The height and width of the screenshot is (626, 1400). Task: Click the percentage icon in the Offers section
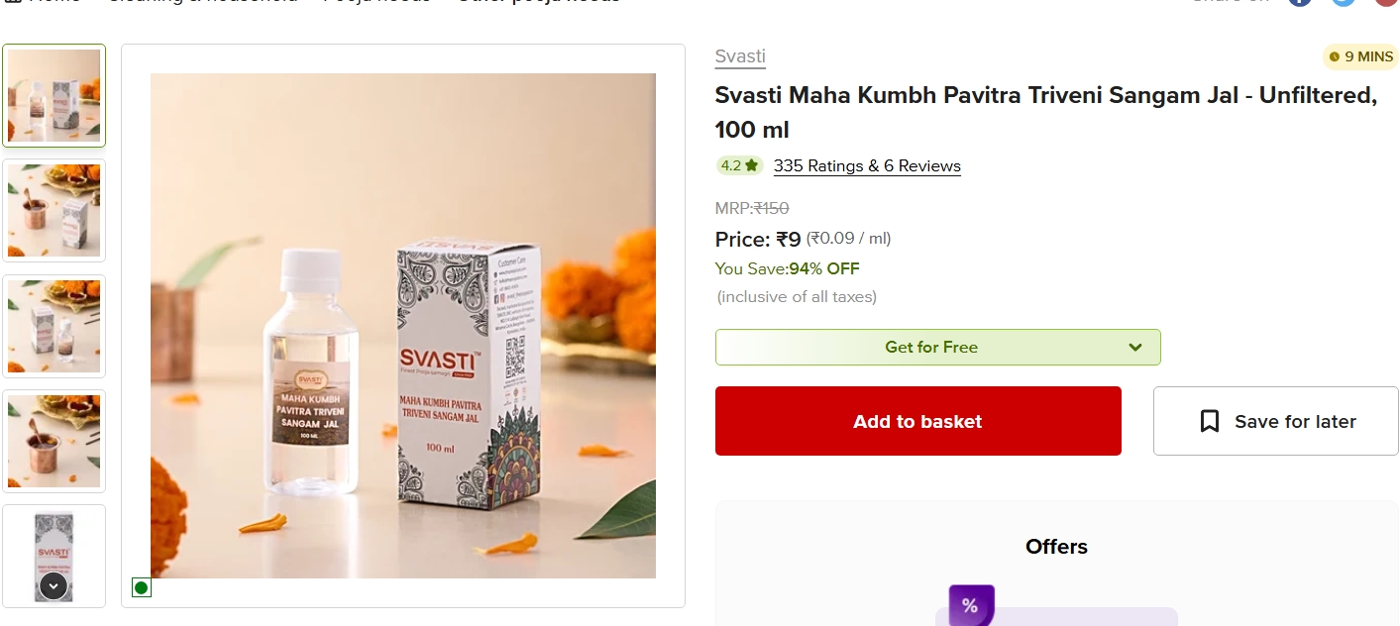click(x=969, y=605)
